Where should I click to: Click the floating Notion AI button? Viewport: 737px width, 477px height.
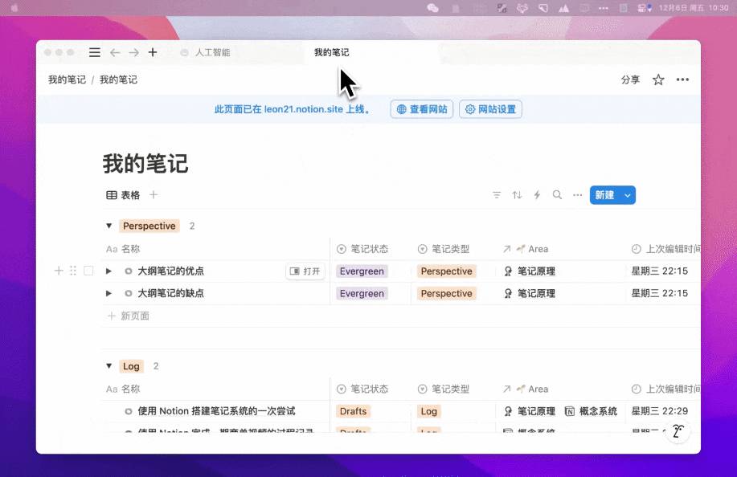(678, 431)
